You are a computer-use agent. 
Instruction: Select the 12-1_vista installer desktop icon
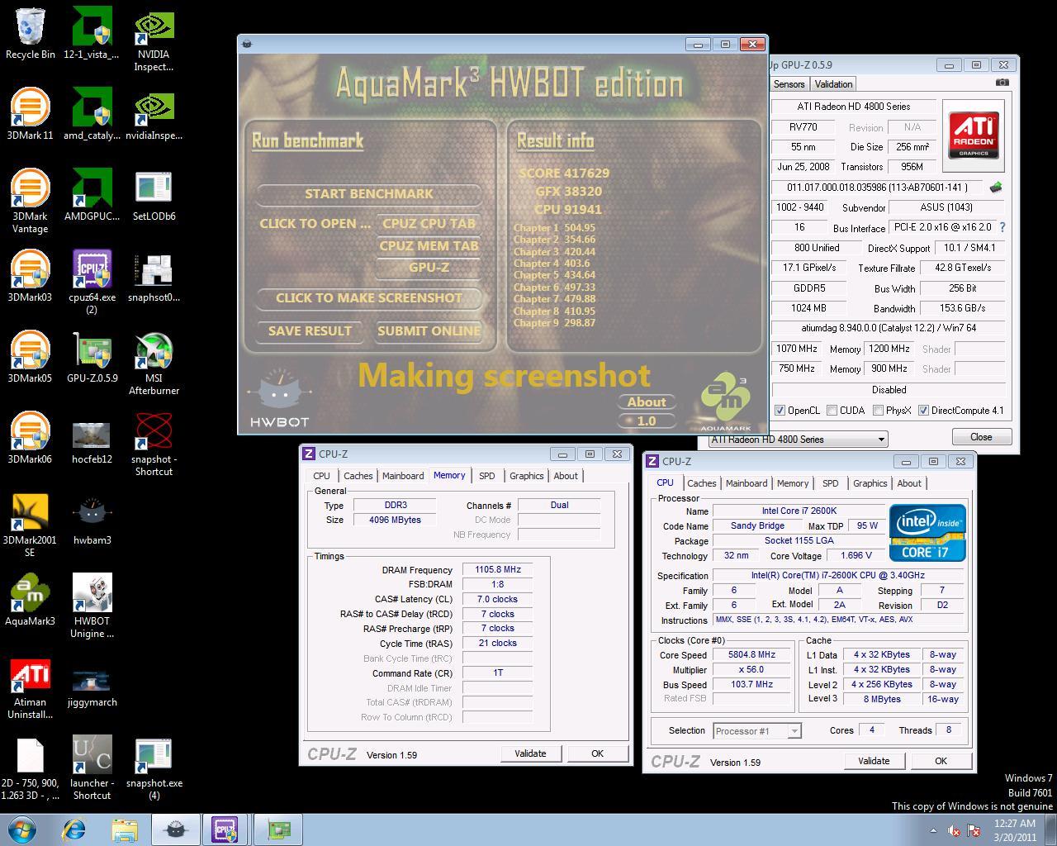92,33
